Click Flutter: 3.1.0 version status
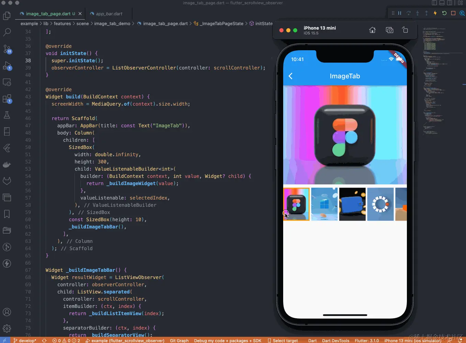The height and width of the screenshot is (343, 466). tap(367, 341)
